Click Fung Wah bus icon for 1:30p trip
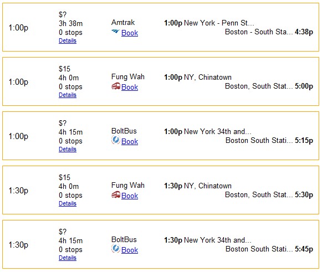 (x=116, y=194)
